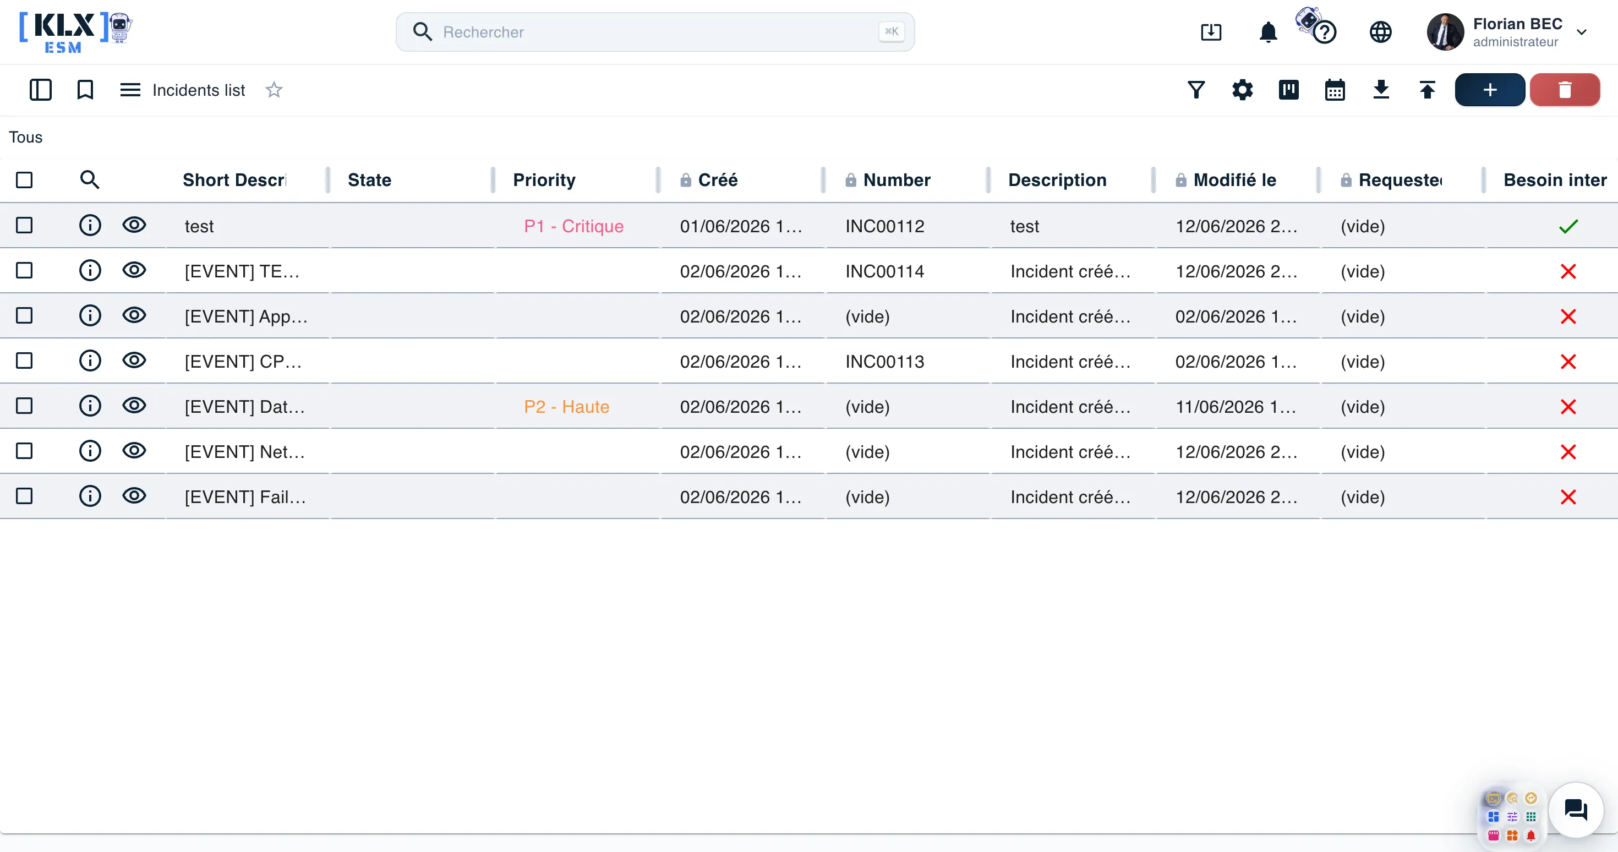Sort by the Priority column header
Viewport: 1618px width, 852px height.
coord(544,179)
